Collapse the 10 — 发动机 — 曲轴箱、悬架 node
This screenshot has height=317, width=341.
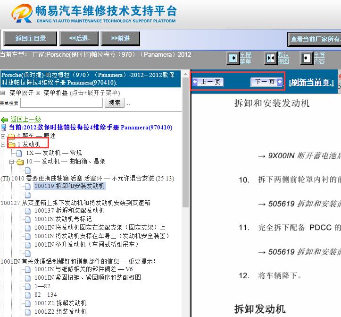[11, 162]
